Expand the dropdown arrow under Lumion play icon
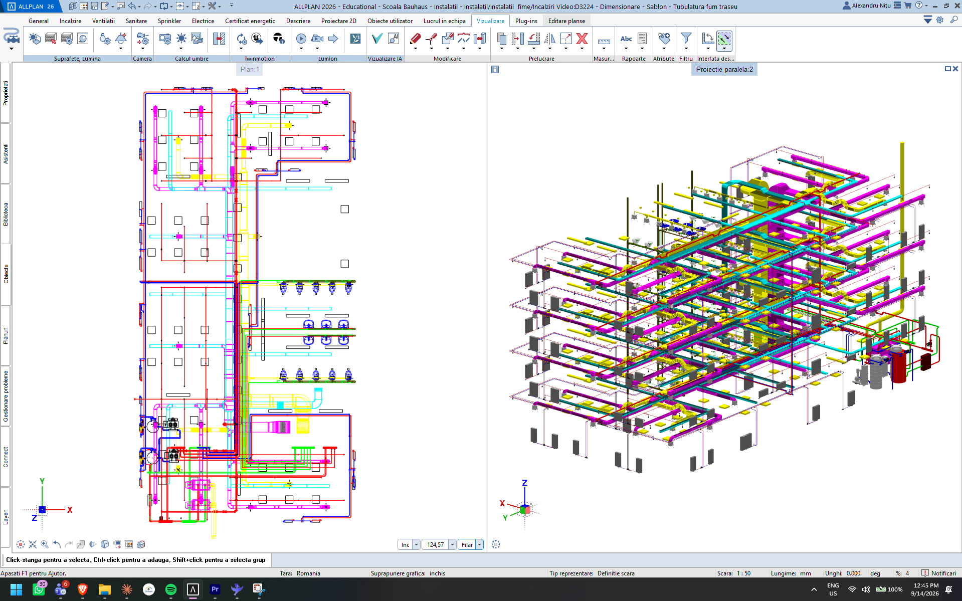Image resolution: width=962 pixels, height=601 pixels. [x=301, y=49]
